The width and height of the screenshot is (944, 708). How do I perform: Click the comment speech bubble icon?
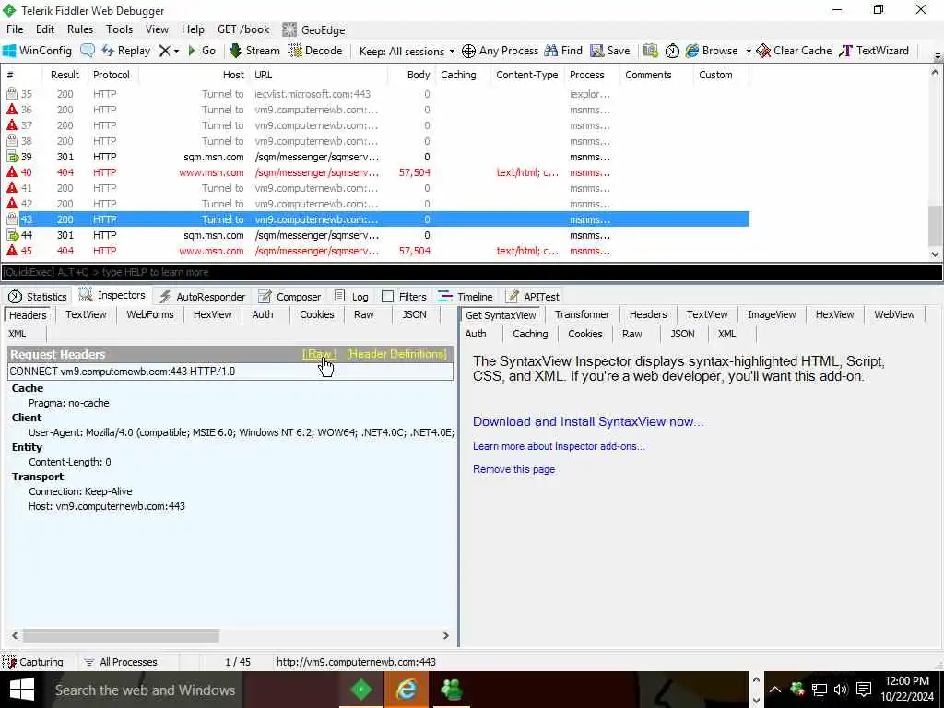[88, 51]
